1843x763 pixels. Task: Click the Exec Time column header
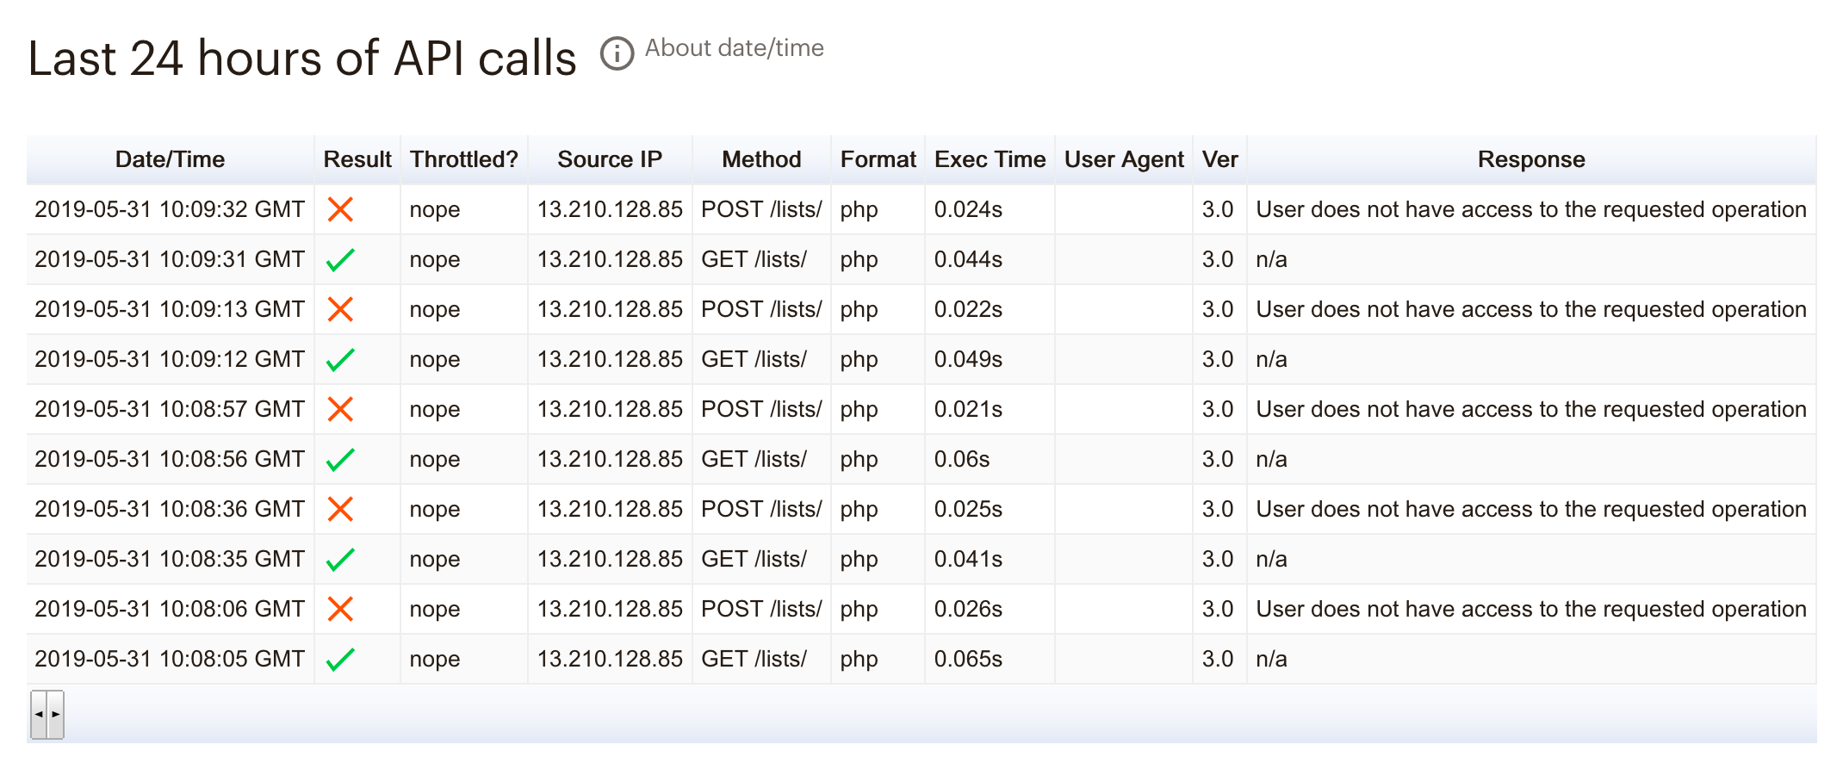(990, 159)
